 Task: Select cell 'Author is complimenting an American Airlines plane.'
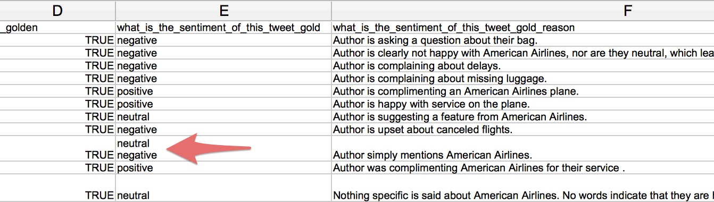tap(522, 91)
